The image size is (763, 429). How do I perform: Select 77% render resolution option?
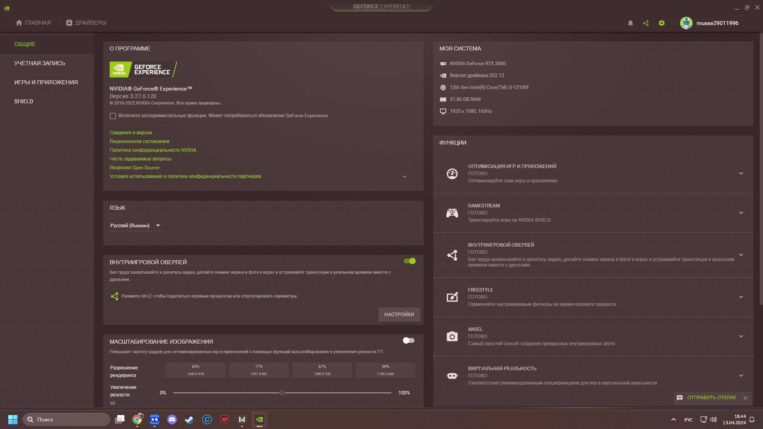[259, 370]
